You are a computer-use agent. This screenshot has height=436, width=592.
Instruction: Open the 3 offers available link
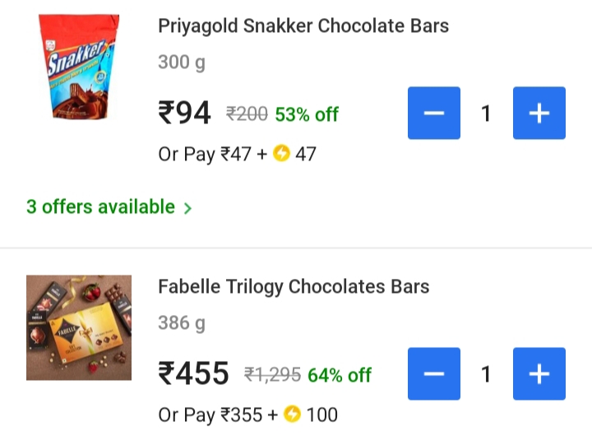click(x=100, y=206)
